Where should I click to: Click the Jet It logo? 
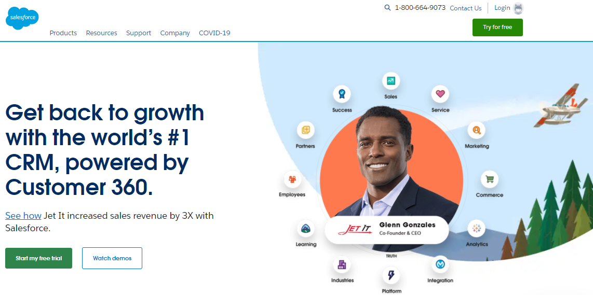pyautogui.click(x=355, y=229)
